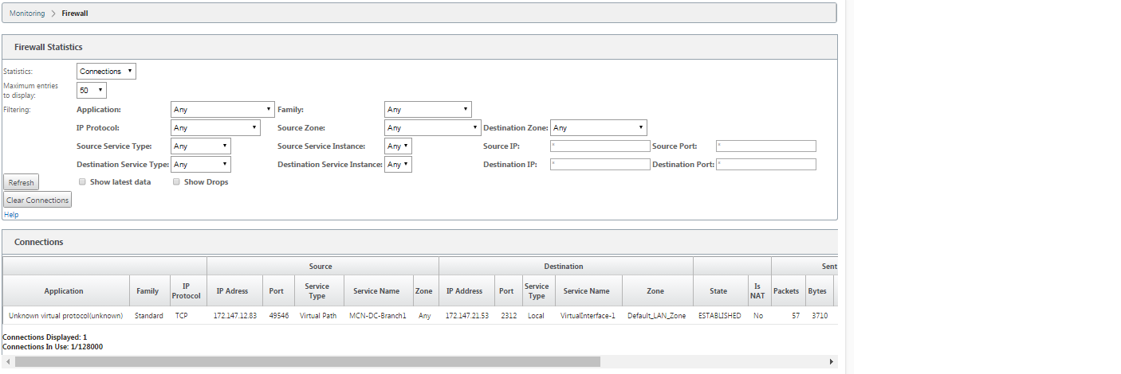Open the Source Service Instance dropdown
1121x374 pixels.
click(398, 146)
